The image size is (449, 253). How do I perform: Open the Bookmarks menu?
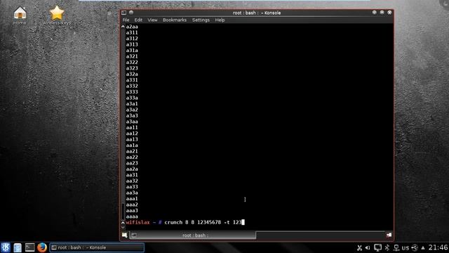tap(175, 20)
